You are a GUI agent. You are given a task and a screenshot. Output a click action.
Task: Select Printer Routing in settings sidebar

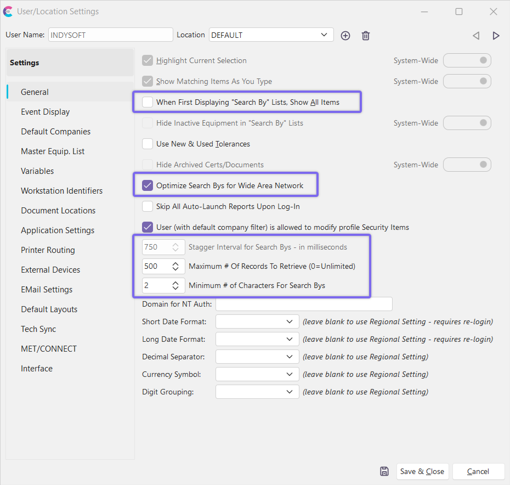[x=48, y=250]
